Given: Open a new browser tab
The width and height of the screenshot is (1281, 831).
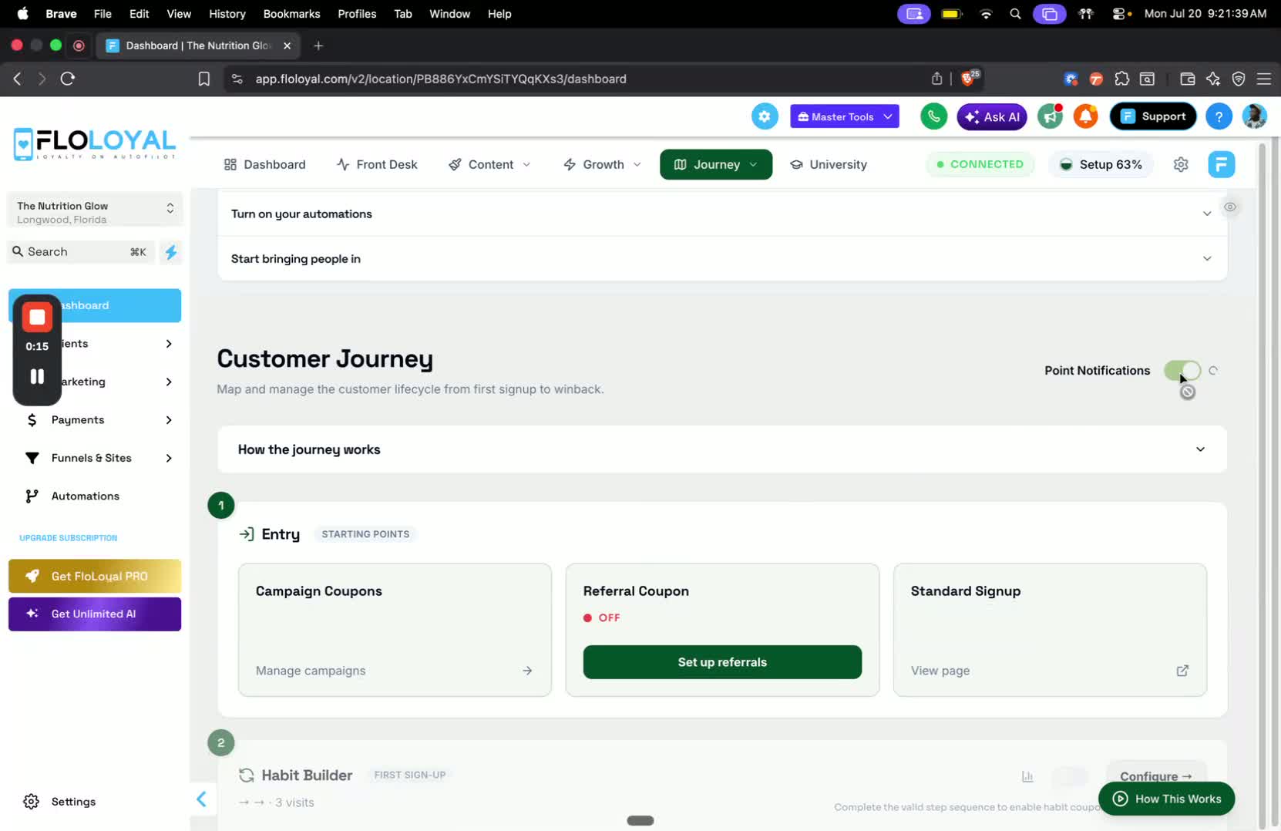Looking at the screenshot, I should [x=318, y=45].
